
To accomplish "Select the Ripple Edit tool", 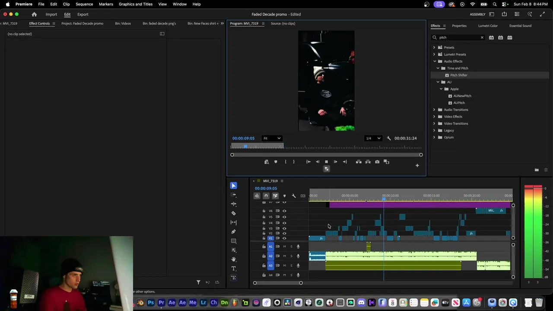I will click(x=233, y=204).
